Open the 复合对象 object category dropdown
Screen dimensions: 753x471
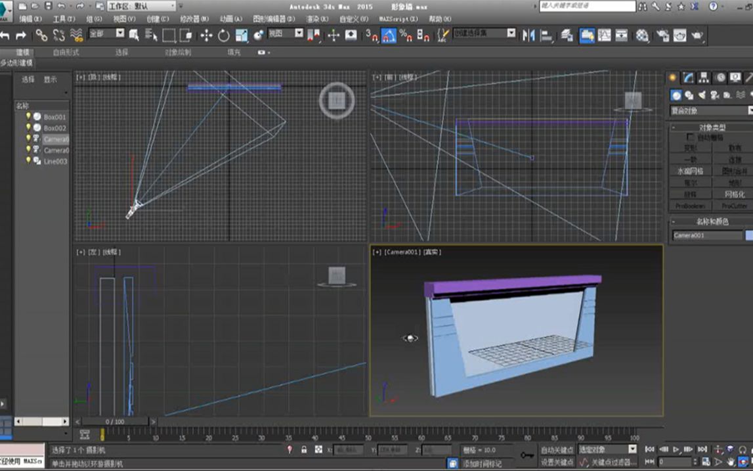click(x=709, y=110)
